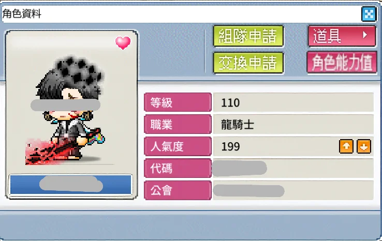Screen dimensions: 382x241
Task: Click the job value 龍騎士 field
Action: [x=293, y=125]
